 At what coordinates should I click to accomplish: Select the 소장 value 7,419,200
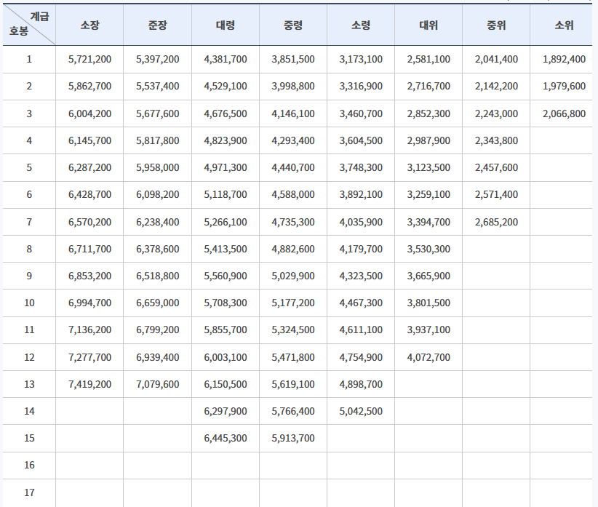pyautogui.click(x=90, y=384)
